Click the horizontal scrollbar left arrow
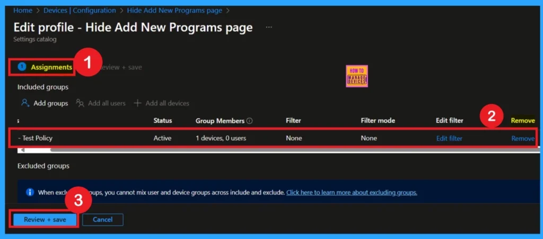Viewport: 543px width, 239px height. coord(22,150)
